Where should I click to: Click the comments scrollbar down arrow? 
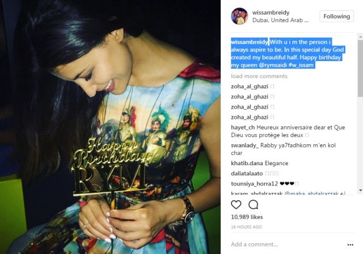pos(361,190)
